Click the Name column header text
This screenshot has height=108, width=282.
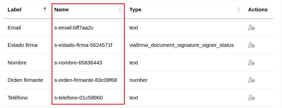pyautogui.click(x=62, y=10)
